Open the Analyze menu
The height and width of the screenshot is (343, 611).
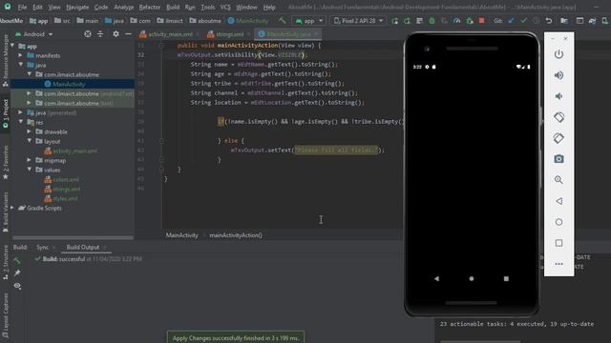pyautogui.click(x=124, y=7)
